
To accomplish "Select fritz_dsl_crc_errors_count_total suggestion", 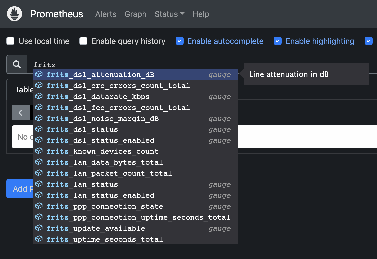I will 136,85.
